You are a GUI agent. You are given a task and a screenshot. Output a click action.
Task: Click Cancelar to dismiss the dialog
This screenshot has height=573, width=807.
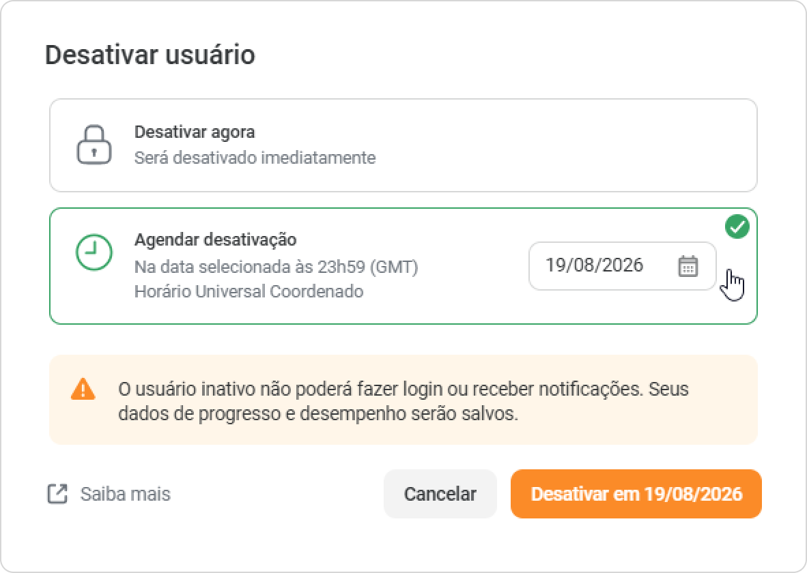pos(440,494)
